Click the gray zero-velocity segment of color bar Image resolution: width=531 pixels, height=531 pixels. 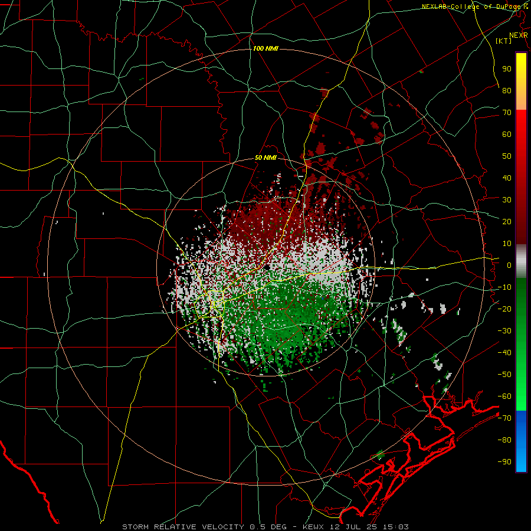pyautogui.click(x=521, y=261)
